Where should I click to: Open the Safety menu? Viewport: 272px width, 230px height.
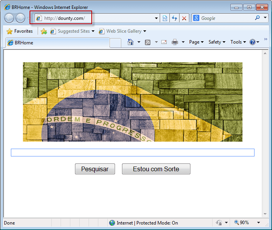pos(217,42)
